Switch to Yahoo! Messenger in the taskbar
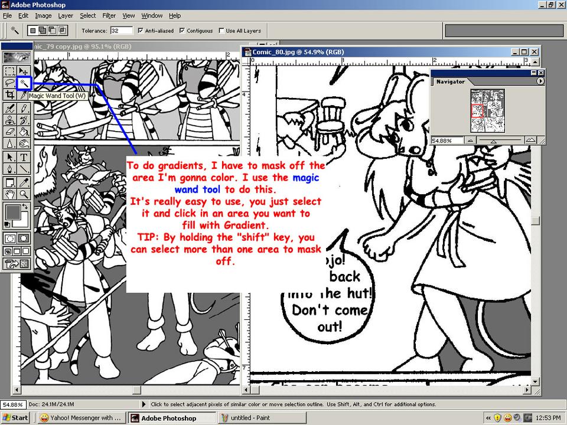The width and height of the screenshot is (567, 425). point(81,418)
